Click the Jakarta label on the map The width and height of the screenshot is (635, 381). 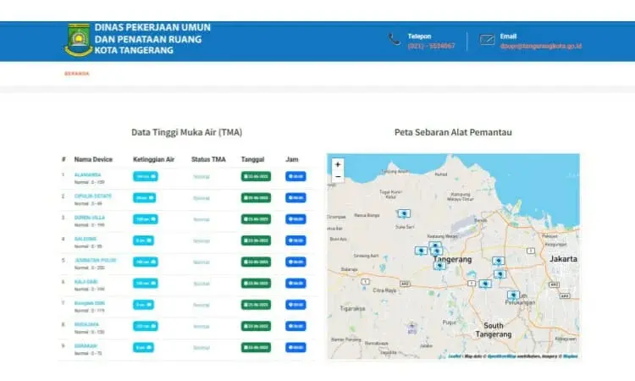click(563, 259)
